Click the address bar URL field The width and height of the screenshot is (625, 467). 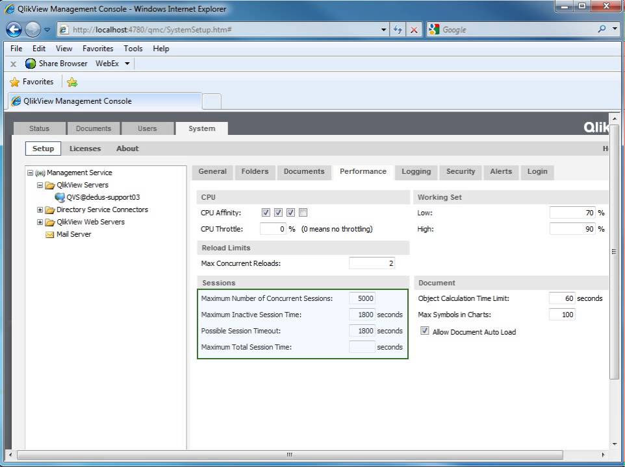coord(223,29)
